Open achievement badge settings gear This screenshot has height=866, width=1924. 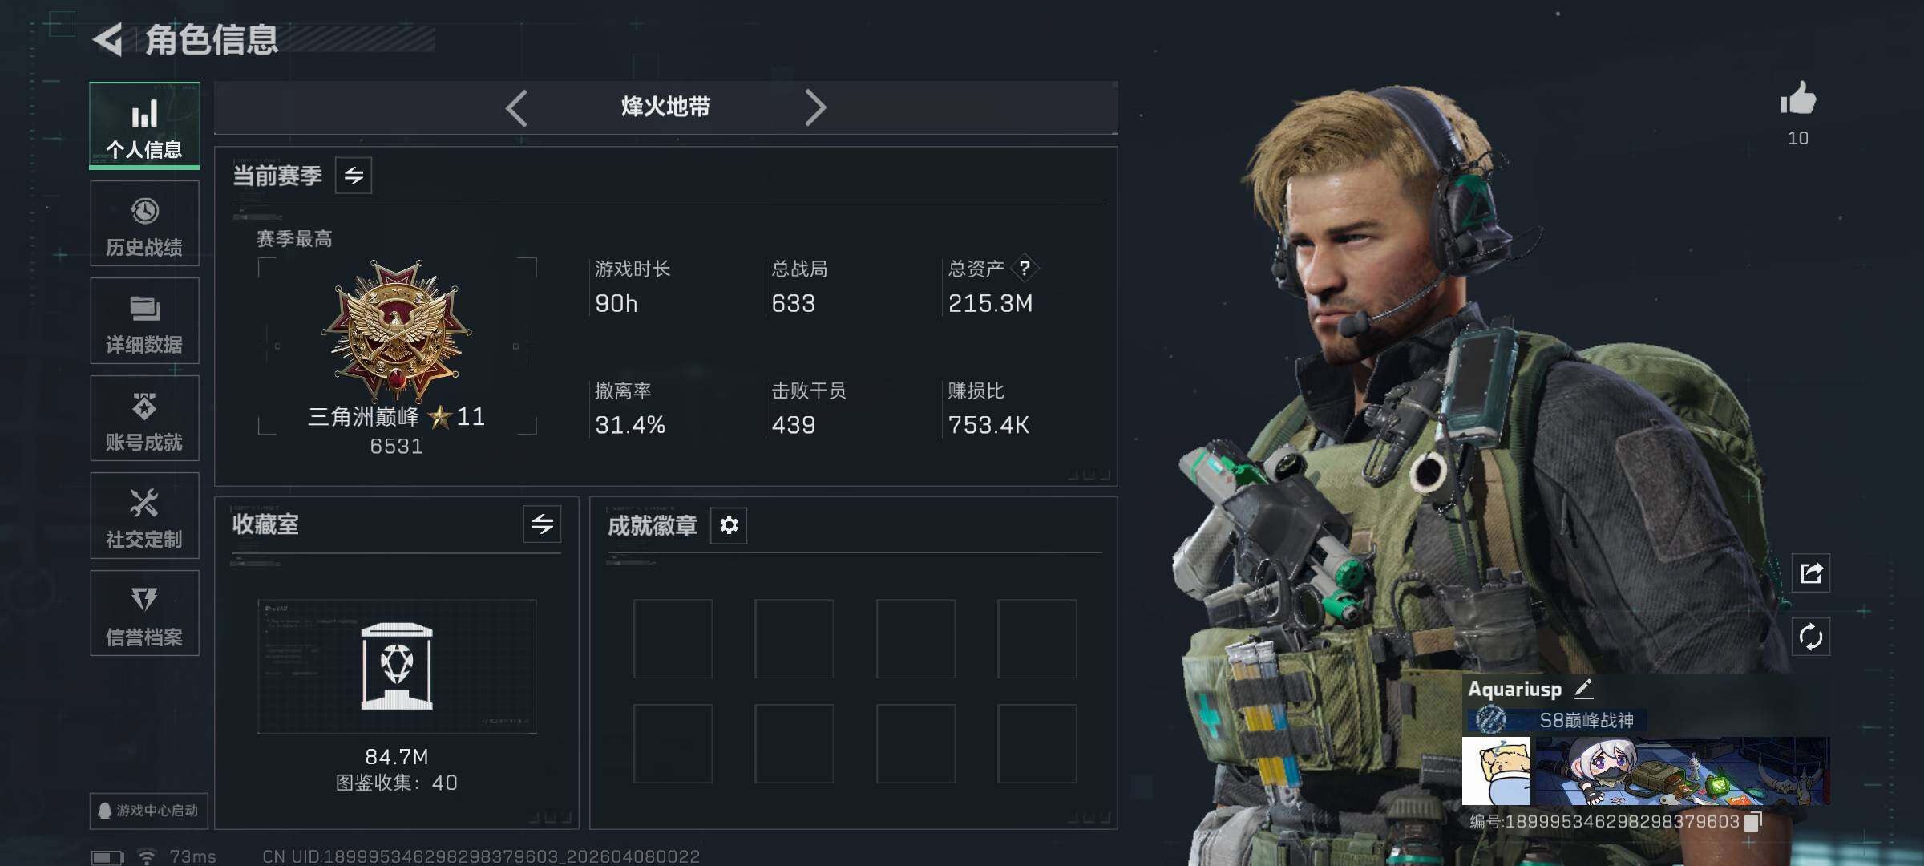729,525
